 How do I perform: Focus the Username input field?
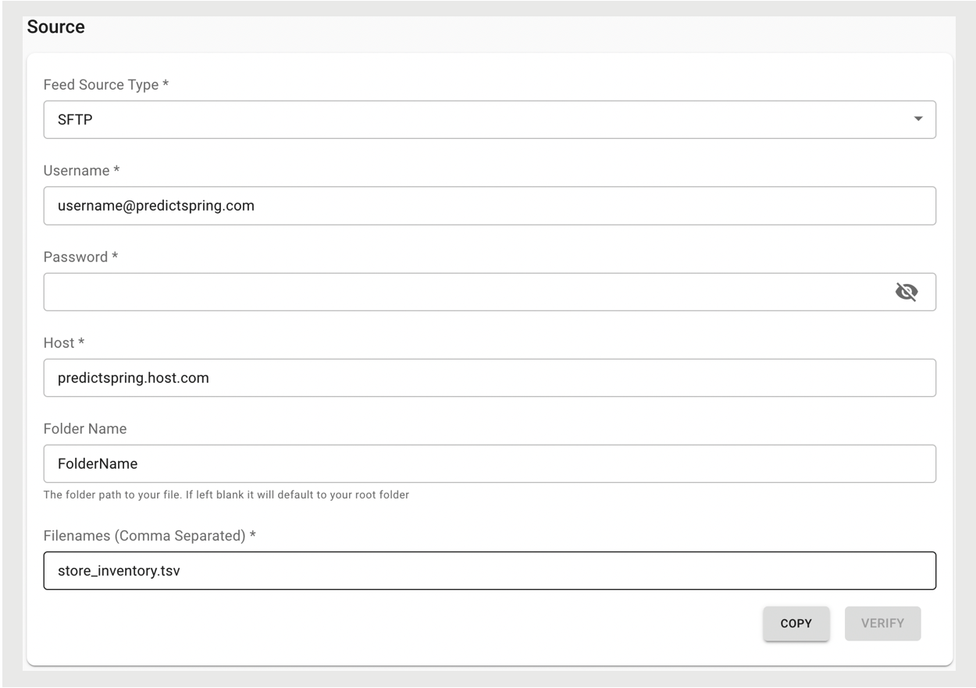pos(490,206)
